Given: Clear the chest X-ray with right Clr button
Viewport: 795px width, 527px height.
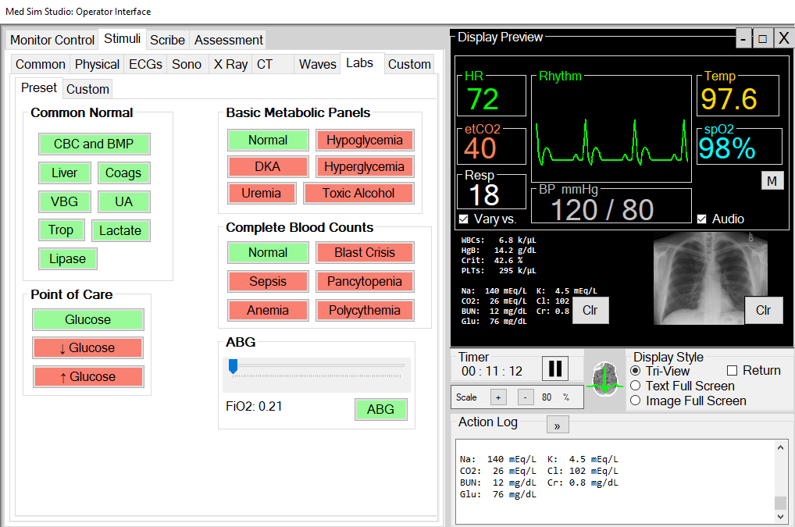Looking at the screenshot, I should coord(764,310).
